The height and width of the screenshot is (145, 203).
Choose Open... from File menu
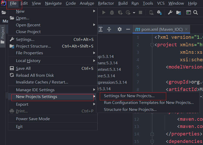point(53,18)
